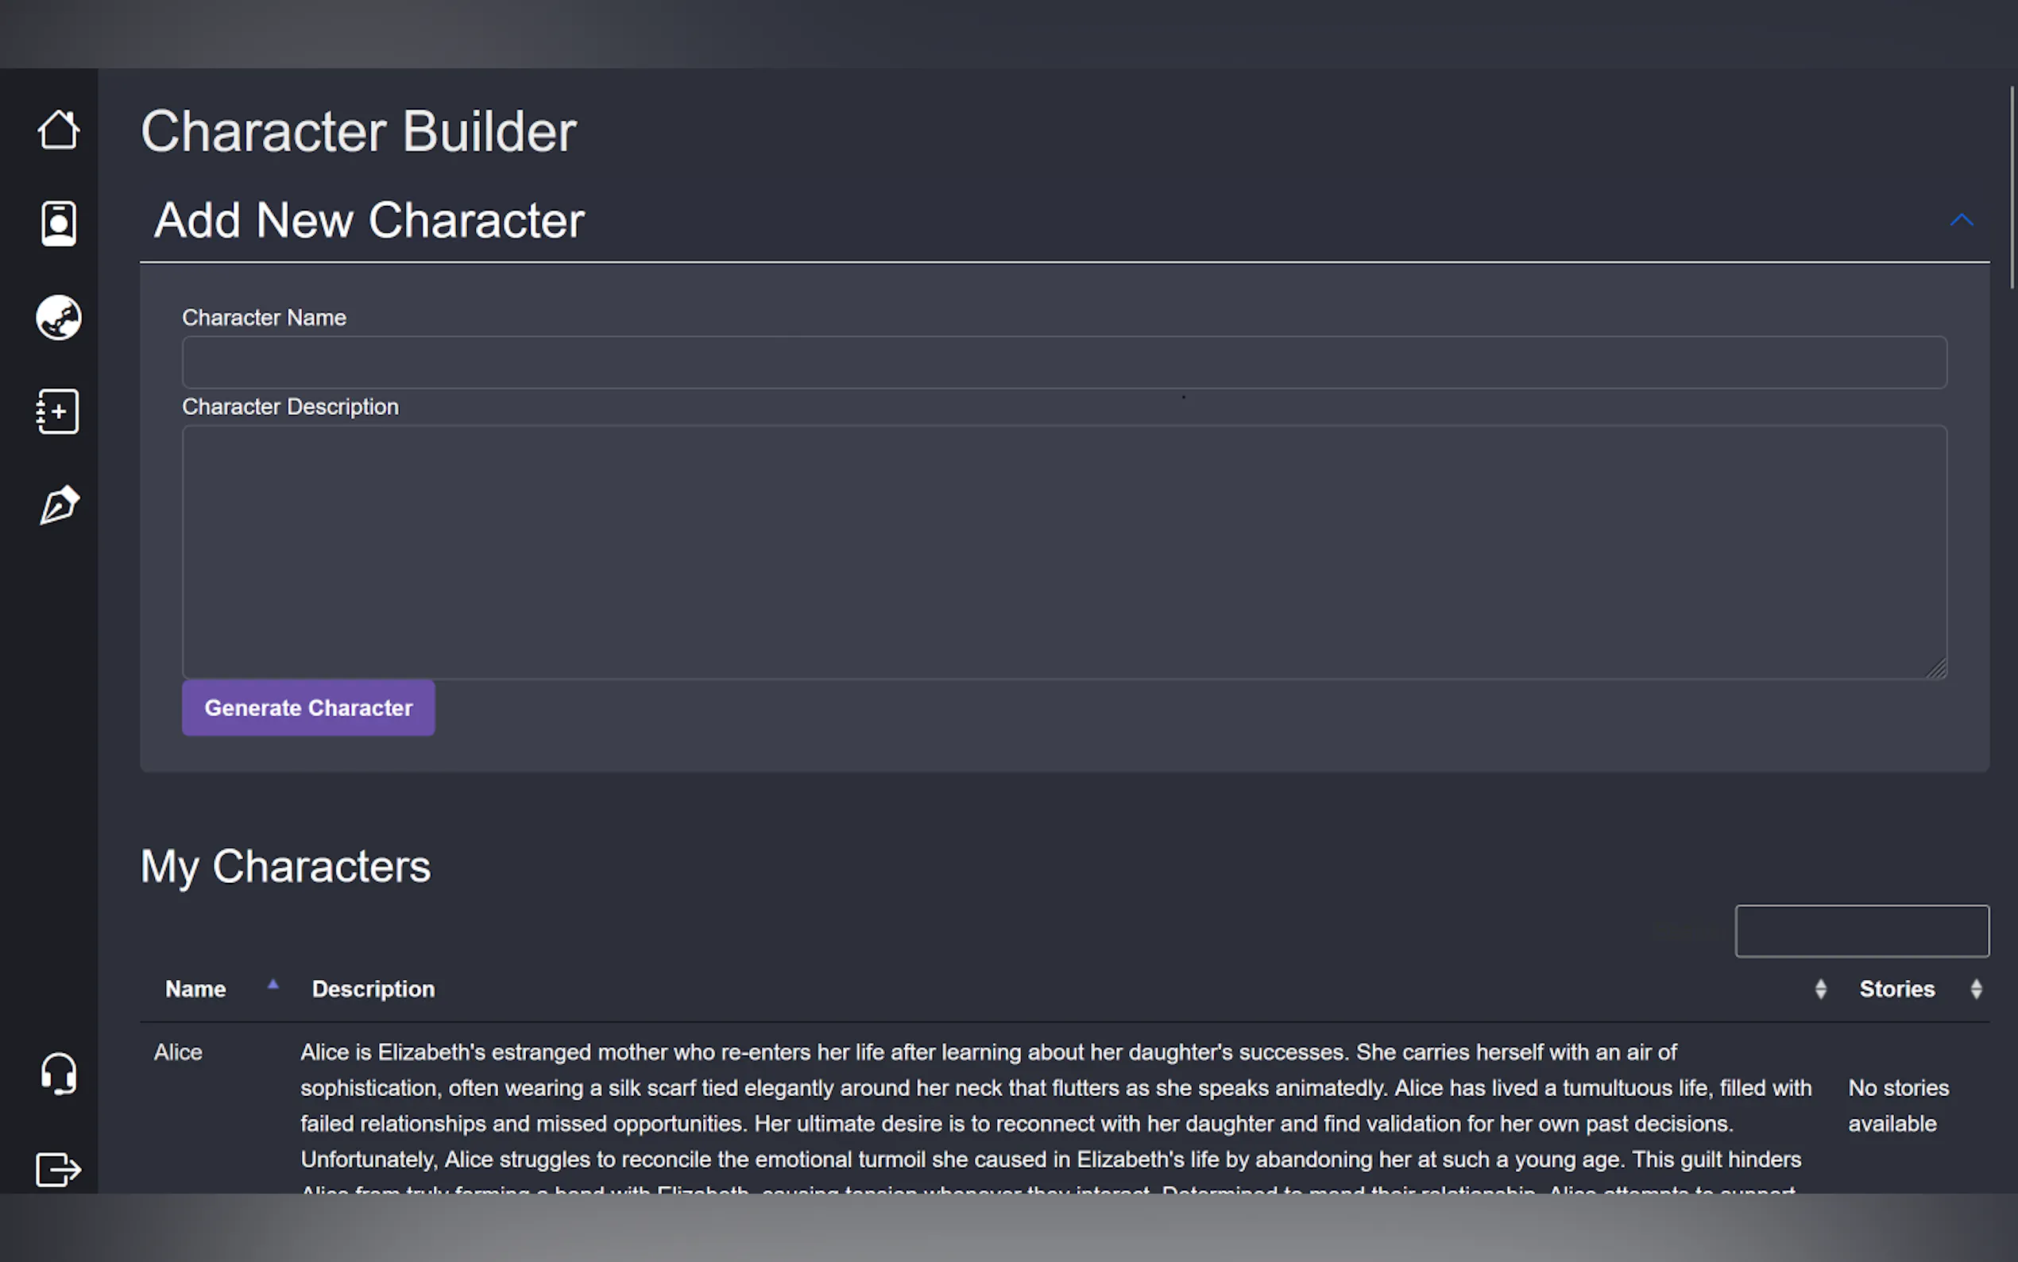Open the world globe icon in sidebar
The height and width of the screenshot is (1262, 2018).
click(x=59, y=317)
